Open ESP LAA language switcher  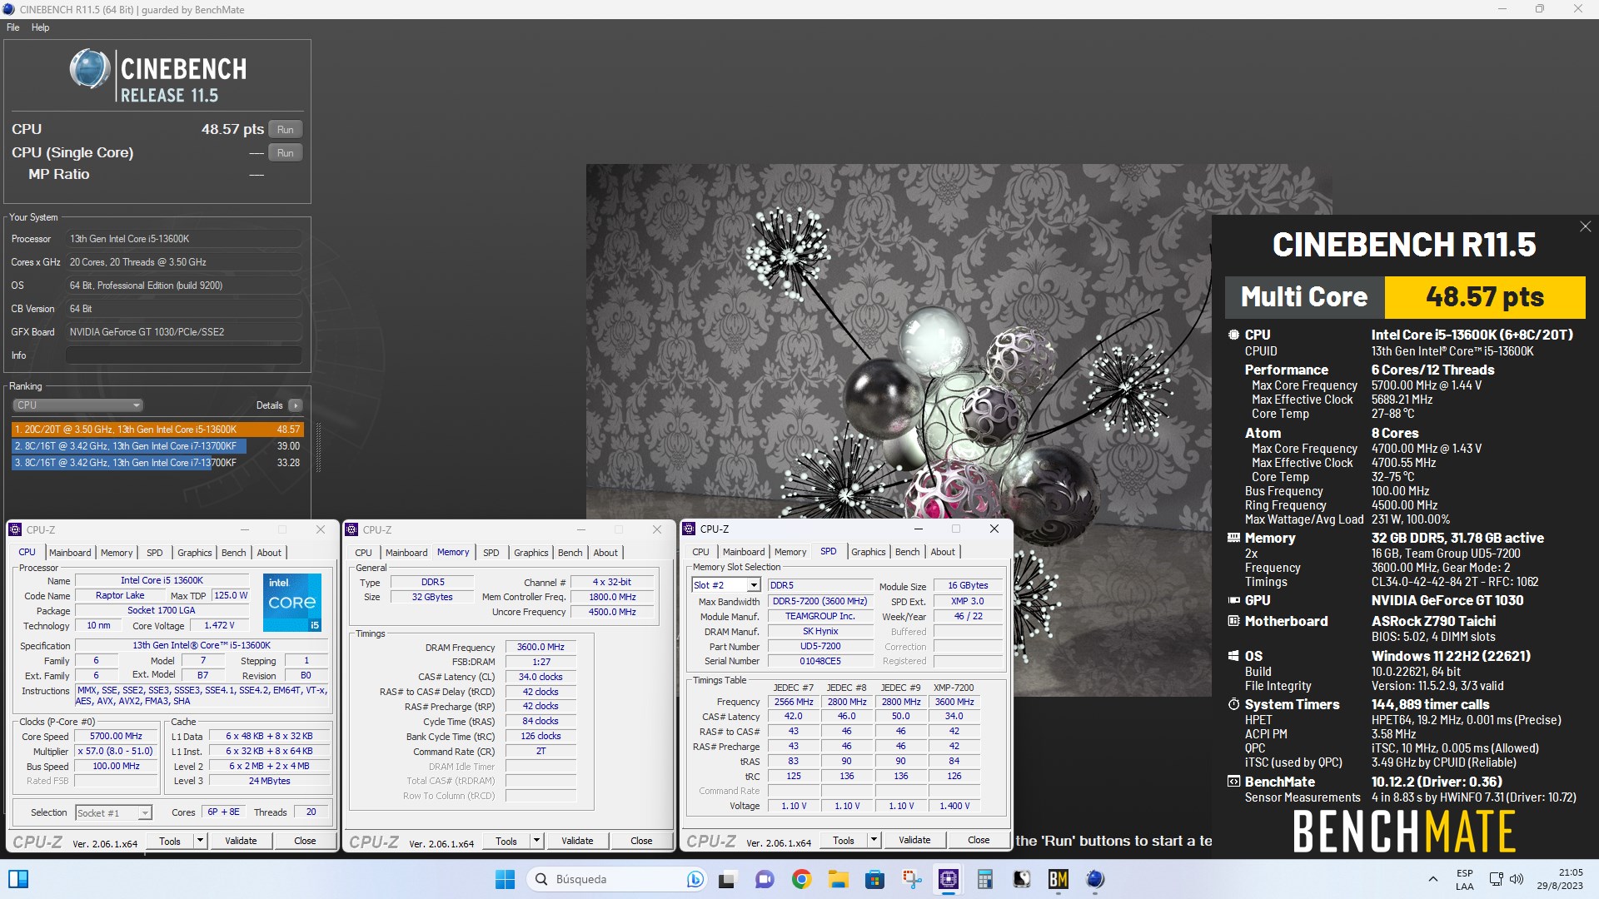coord(1464,879)
